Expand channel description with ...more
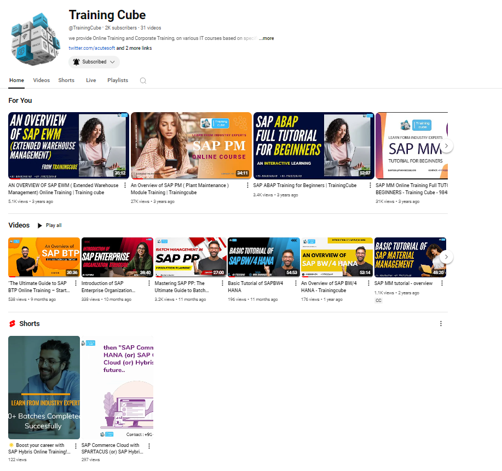502x471 pixels. [x=266, y=38]
